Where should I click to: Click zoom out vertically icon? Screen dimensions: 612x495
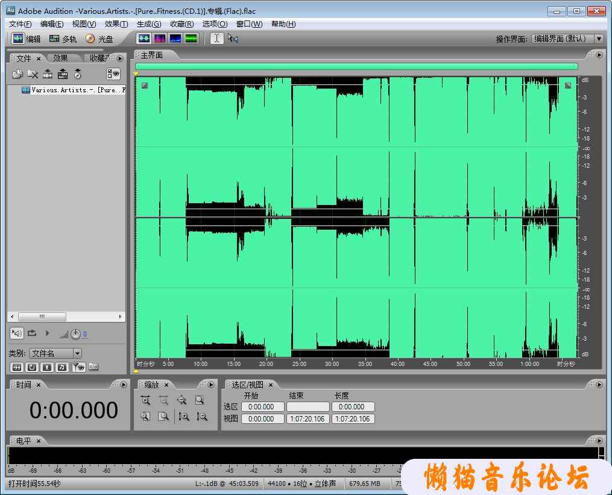[202, 417]
